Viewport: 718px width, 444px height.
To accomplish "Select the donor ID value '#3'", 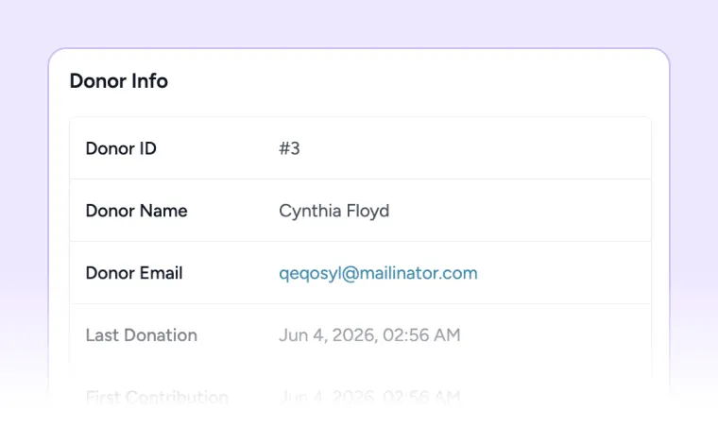I will pyautogui.click(x=289, y=148).
